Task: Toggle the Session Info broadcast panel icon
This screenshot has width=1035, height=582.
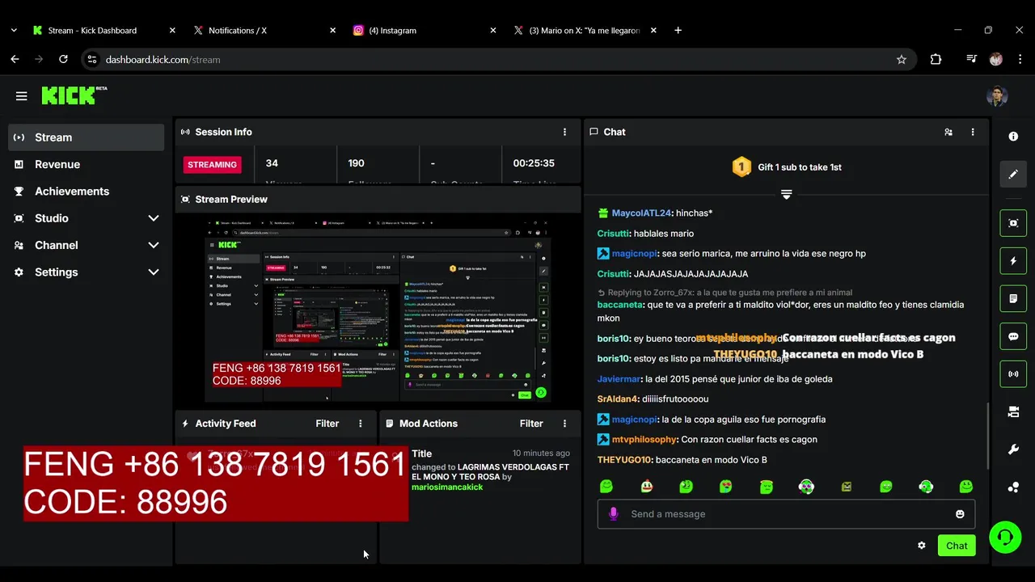Action: click(1013, 374)
